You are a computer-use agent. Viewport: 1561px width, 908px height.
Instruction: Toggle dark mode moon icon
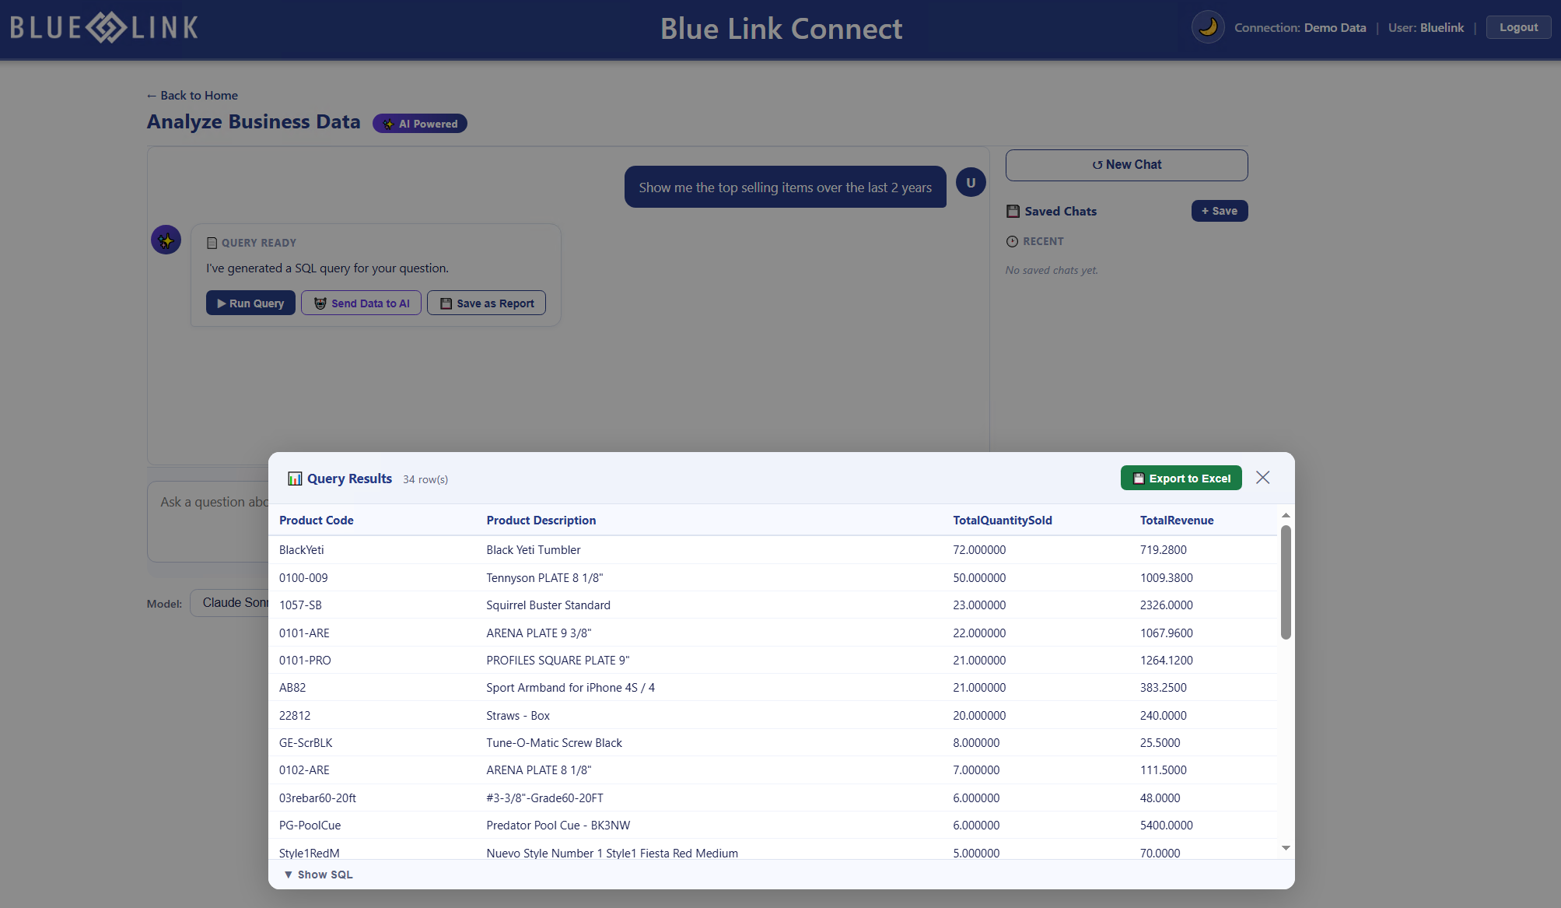coord(1207,27)
